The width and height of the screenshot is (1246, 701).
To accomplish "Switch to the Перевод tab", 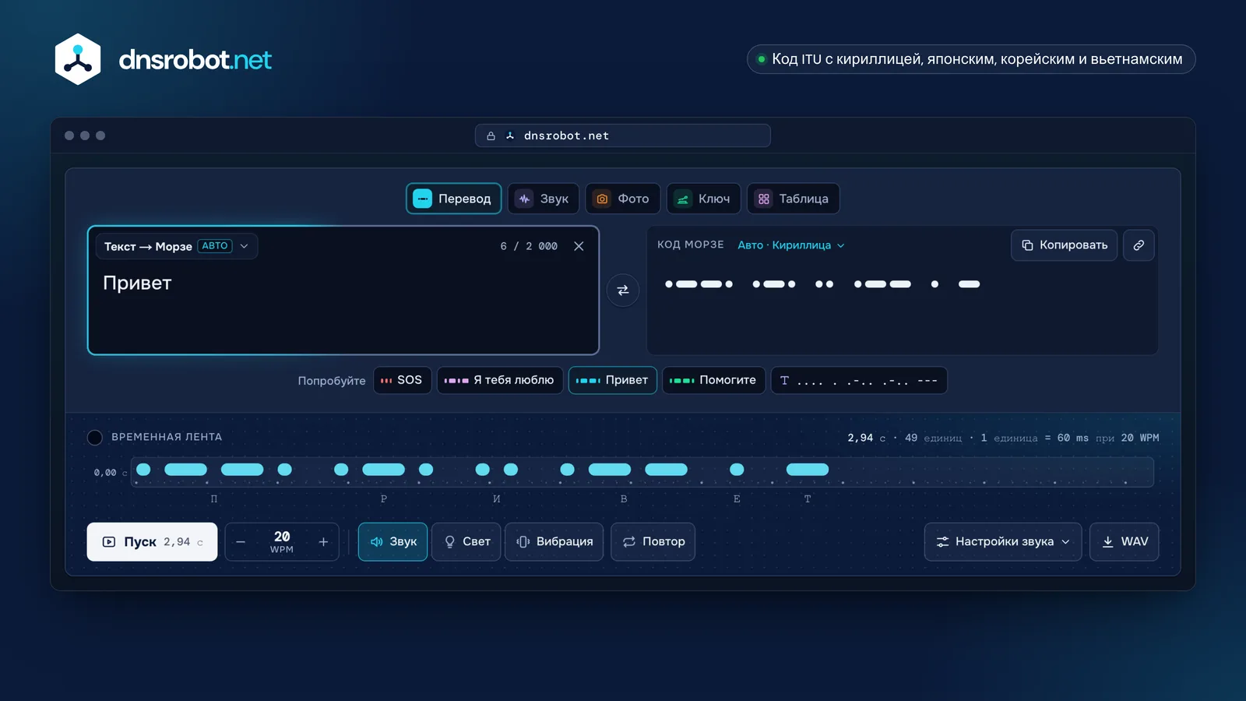I will coord(453,199).
